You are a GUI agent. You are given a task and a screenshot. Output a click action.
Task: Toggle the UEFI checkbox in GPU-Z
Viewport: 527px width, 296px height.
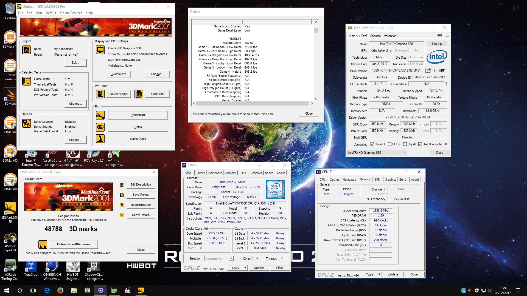click(436, 71)
